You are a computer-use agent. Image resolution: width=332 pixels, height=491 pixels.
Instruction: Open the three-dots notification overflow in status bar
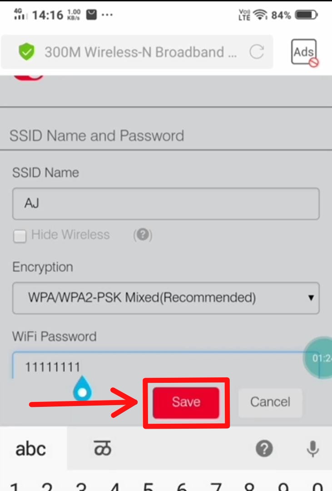[x=107, y=15]
